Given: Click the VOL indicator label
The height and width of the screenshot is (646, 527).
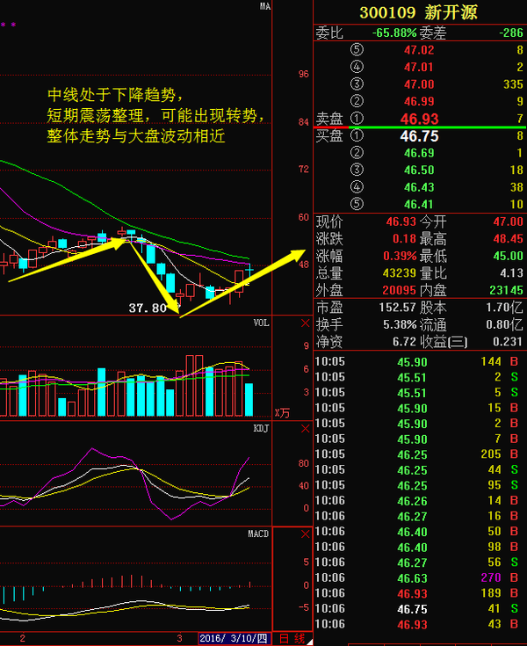Looking at the screenshot, I should click(x=261, y=323).
